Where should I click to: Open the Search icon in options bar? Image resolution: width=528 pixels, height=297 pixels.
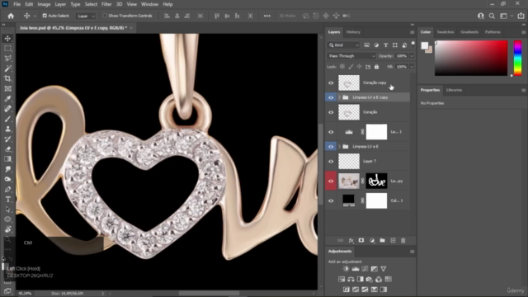pyautogui.click(x=492, y=16)
